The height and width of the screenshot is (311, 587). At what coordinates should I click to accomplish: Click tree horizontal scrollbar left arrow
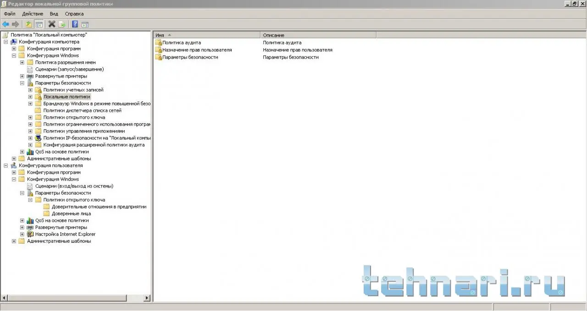tap(4, 298)
